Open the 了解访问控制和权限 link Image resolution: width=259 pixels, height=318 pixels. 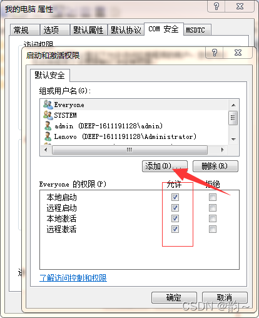[73, 278]
